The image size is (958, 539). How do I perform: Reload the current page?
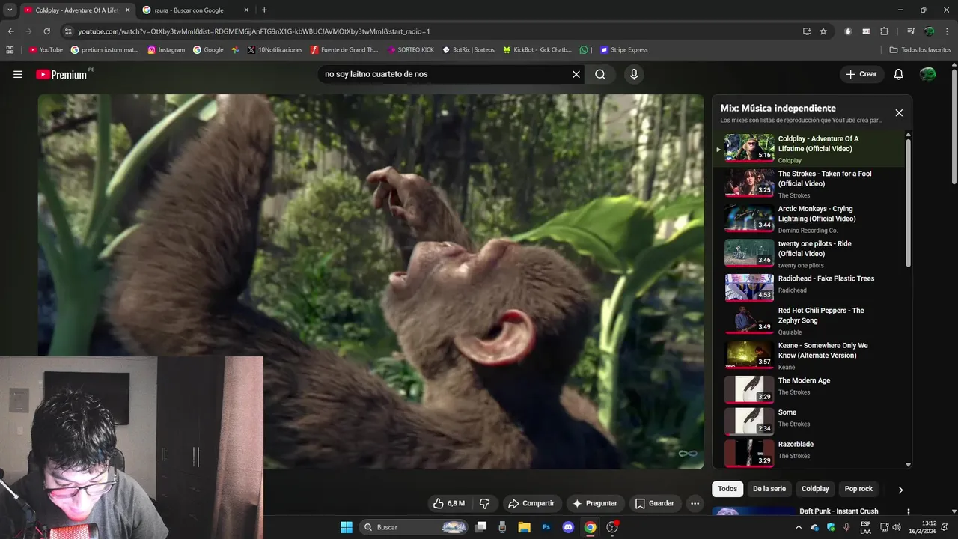(x=46, y=31)
